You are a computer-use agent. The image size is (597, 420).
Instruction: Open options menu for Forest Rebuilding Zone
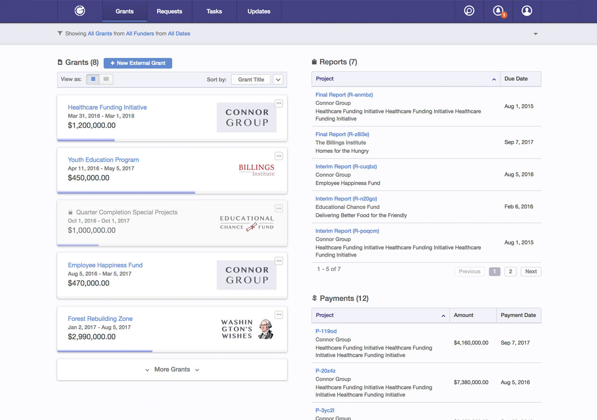pyautogui.click(x=279, y=315)
